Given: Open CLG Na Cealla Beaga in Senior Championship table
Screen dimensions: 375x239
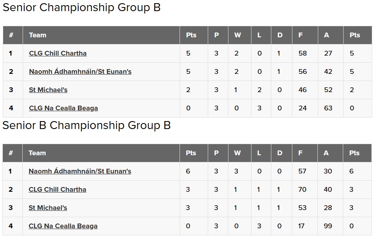Looking at the screenshot, I should pyautogui.click(x=64, y=108).
